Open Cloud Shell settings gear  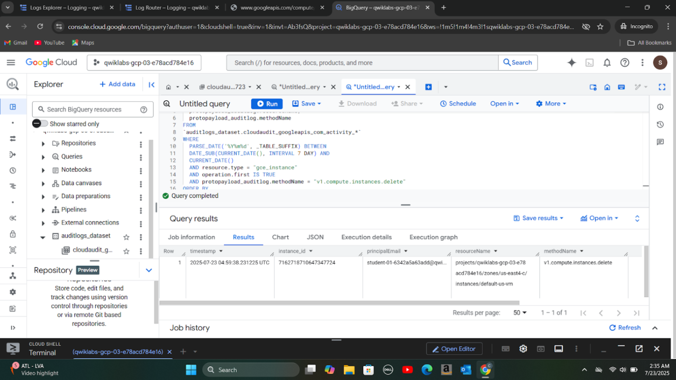[523, 349]
